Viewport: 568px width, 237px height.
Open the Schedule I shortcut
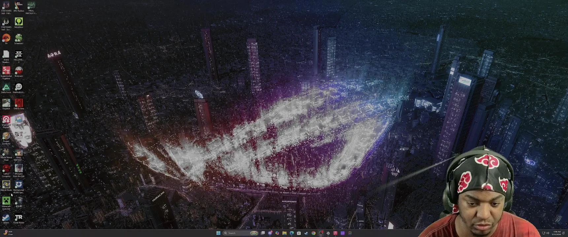coord(18,39)
